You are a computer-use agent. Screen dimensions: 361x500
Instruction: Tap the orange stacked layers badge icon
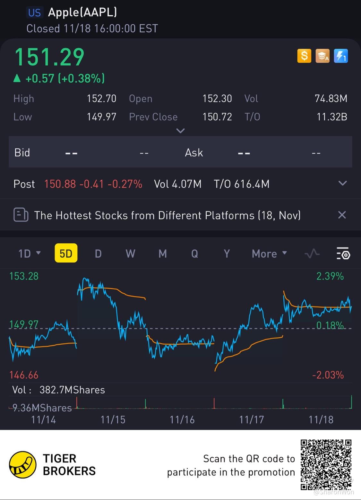322,56
